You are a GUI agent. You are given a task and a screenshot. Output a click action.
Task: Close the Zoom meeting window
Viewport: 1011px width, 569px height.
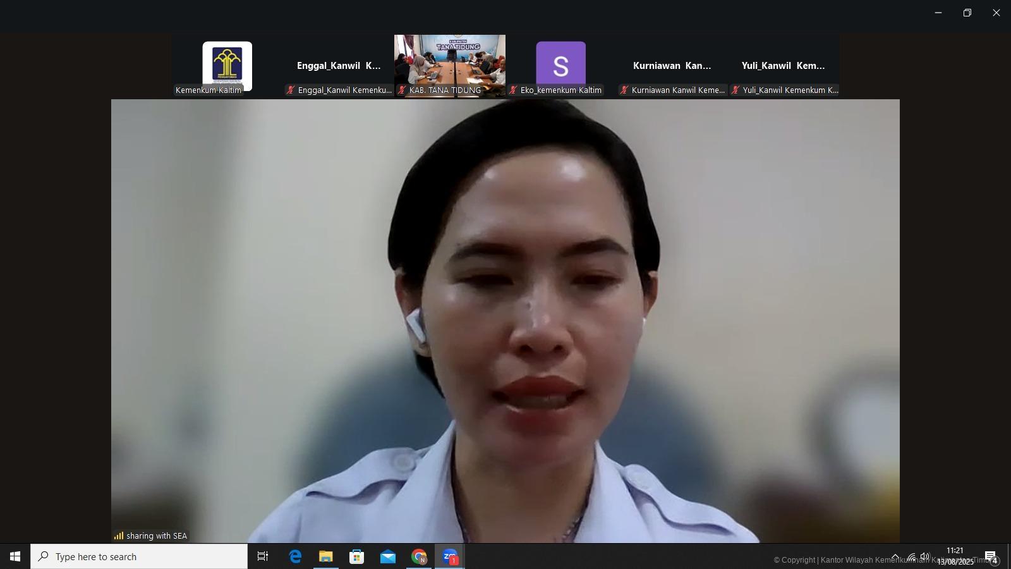996,13
